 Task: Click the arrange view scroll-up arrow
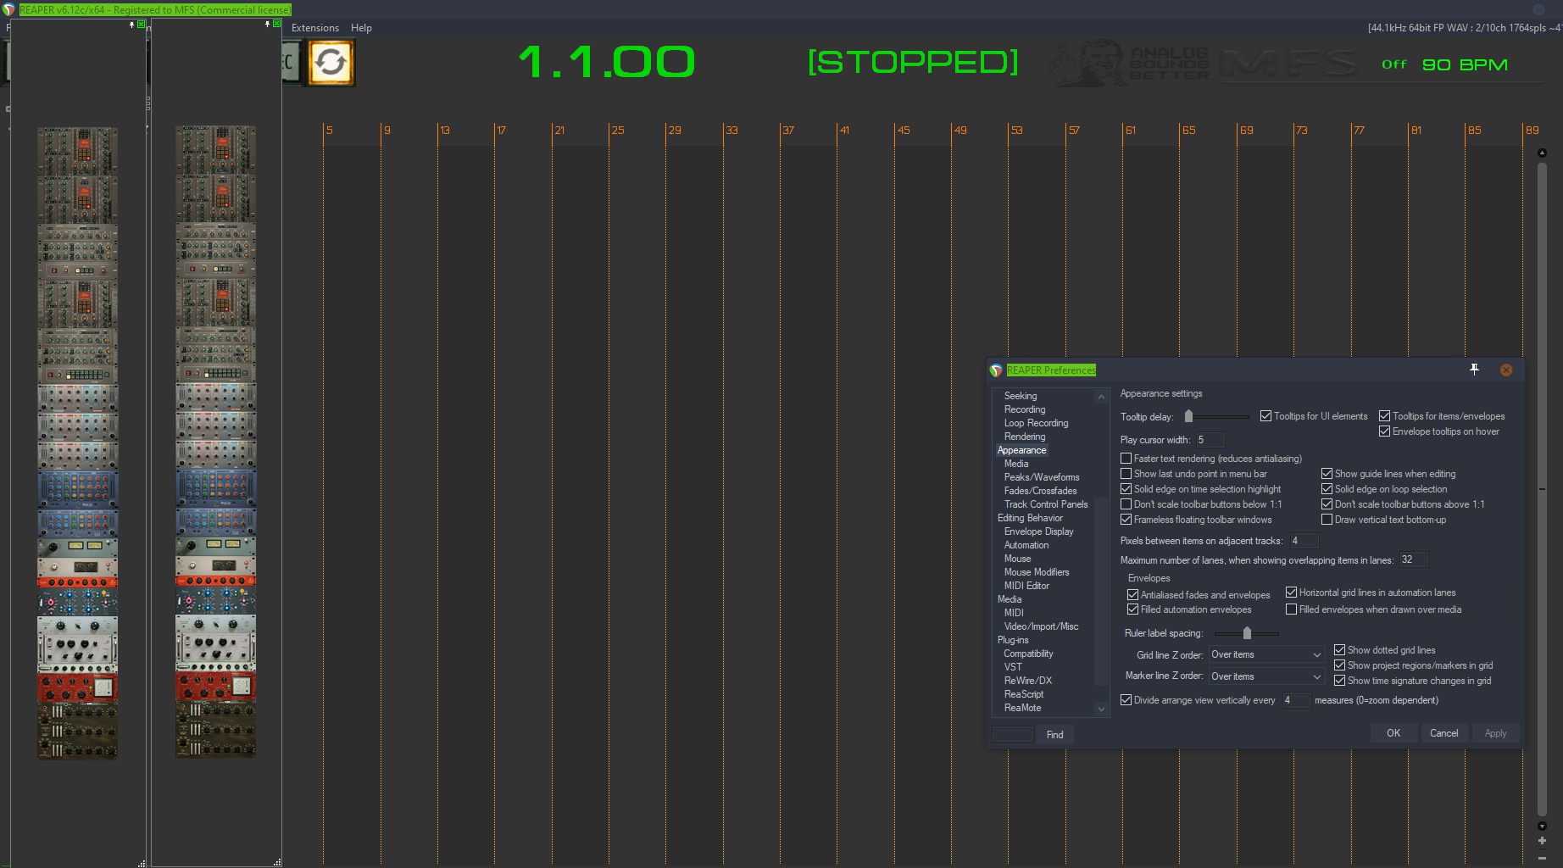[1542, 153]
